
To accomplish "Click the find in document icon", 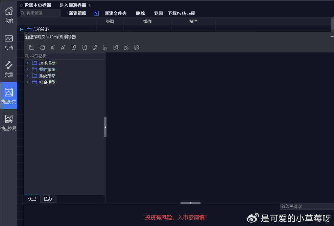I will 95,47.
